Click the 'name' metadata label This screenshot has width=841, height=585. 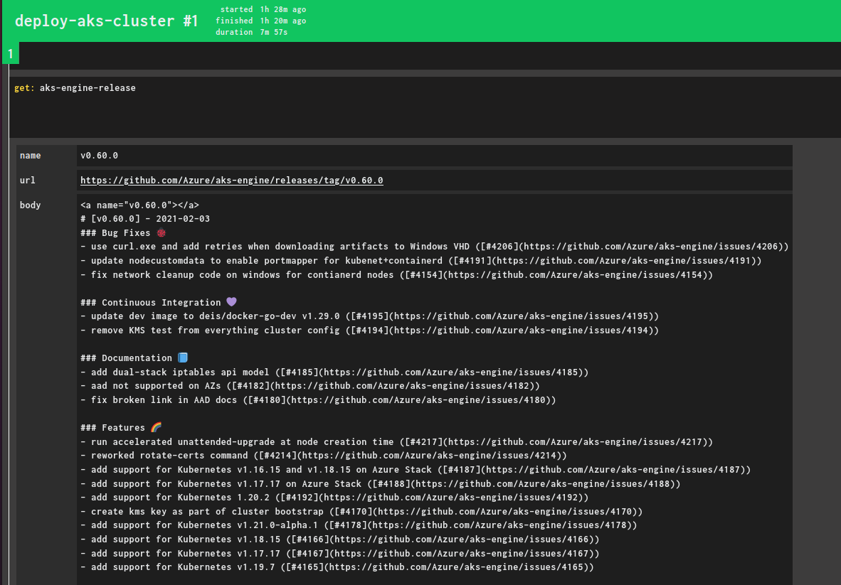tap(31, 156)
